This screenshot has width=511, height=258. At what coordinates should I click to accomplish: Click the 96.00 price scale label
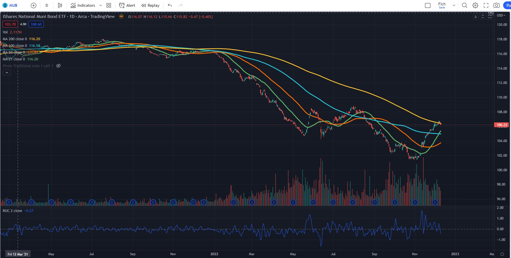(501, 199)
